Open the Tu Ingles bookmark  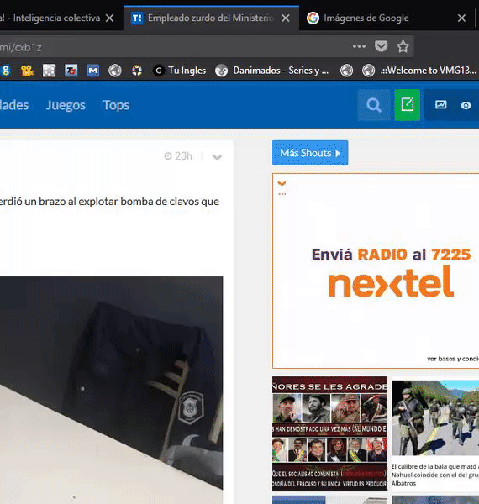[180, 71]
